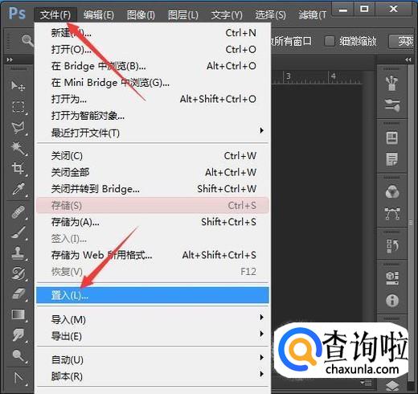Enable the 细微缩放 checkbox
Viewport: 418px width, 394px height.
coord(330,41)
